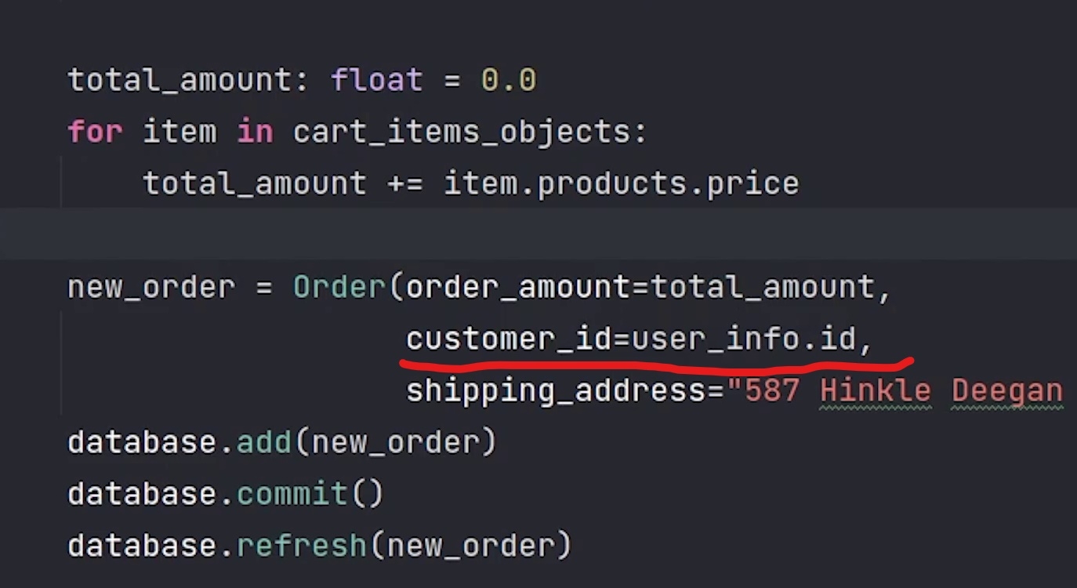This screenshot has height=588, width=1077.
Task: Click the 'for' keyword in the loop
Action: pos(95,132)
